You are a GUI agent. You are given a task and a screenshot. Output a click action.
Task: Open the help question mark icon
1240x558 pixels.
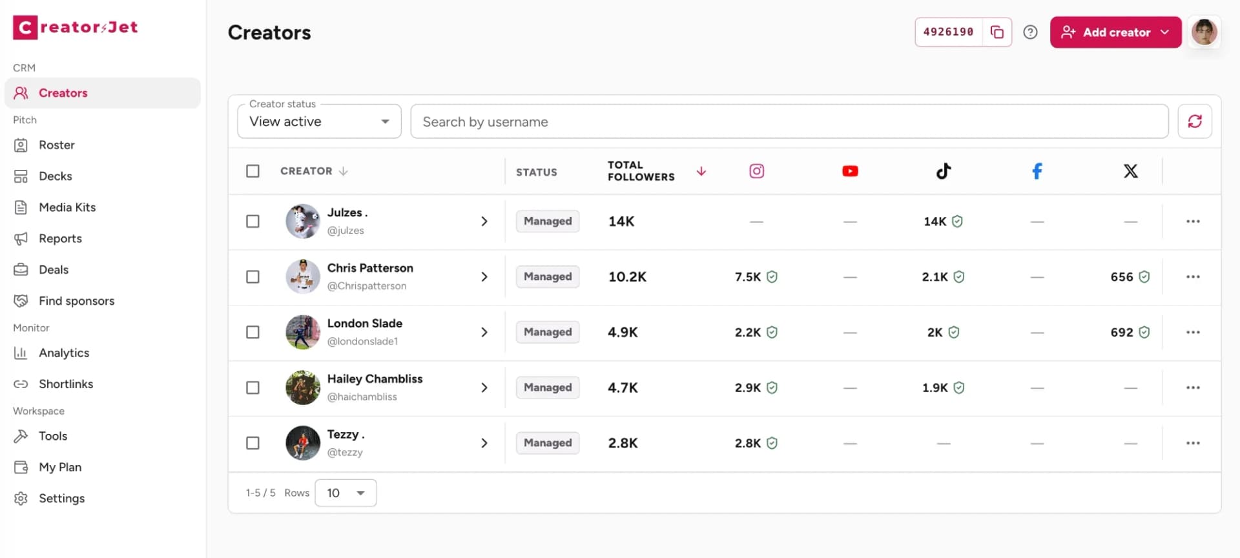pos(1030,32)
